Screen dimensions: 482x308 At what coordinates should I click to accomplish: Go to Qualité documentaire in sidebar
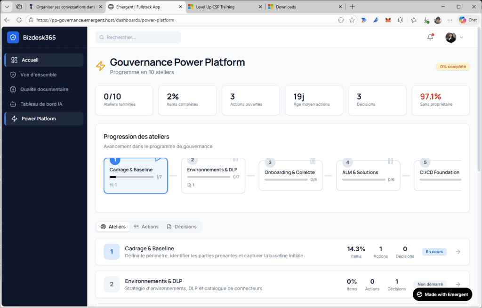(x=44, y=89)
